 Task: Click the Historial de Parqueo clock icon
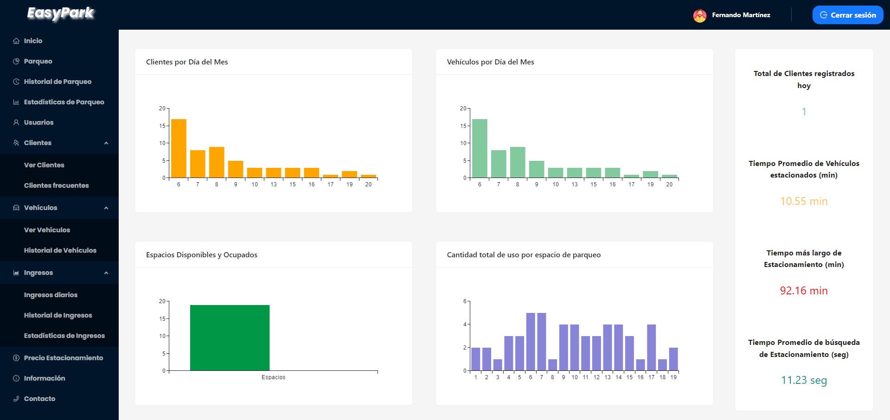(x=16, y=82)
